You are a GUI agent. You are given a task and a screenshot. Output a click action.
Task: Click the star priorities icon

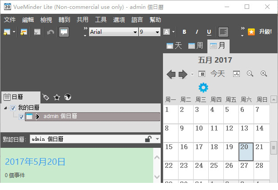(57, 97)
